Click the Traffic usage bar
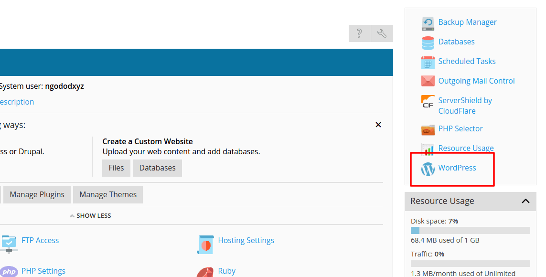Image resolution: width=546 pixels, height=277 pixels. pyautogui.click(x=471, y=264)
